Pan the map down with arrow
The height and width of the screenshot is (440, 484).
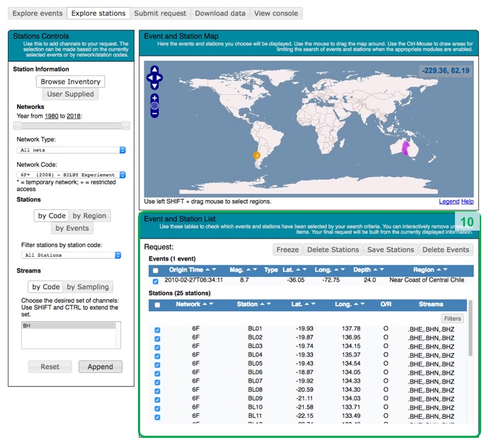(x=155, y=86)
